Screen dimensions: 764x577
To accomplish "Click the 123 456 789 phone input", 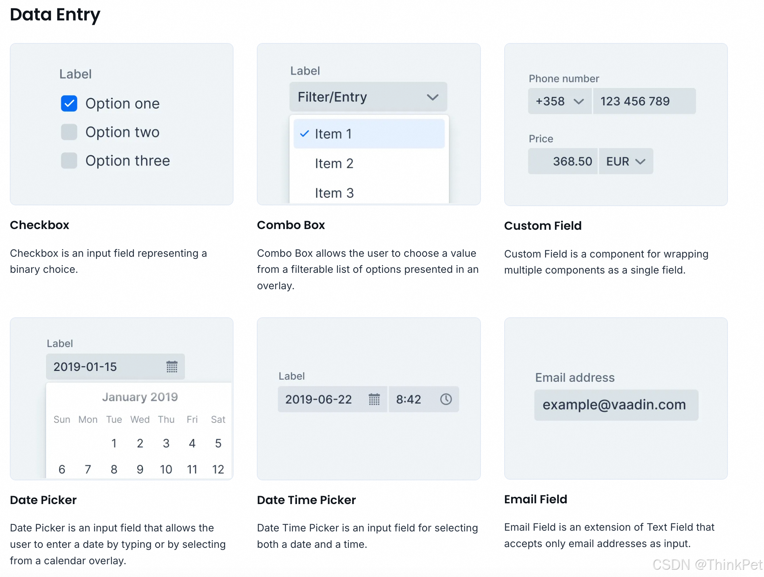I will (x=644, y=101).
